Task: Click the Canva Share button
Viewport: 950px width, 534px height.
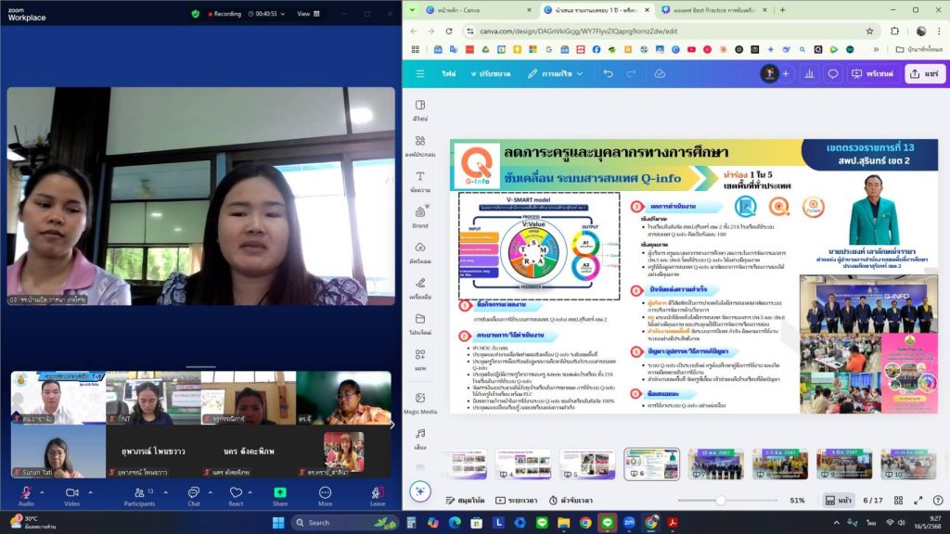Action: coord(925,74)
